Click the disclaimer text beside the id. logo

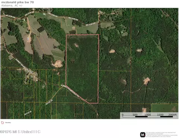[x=162, y=135]
